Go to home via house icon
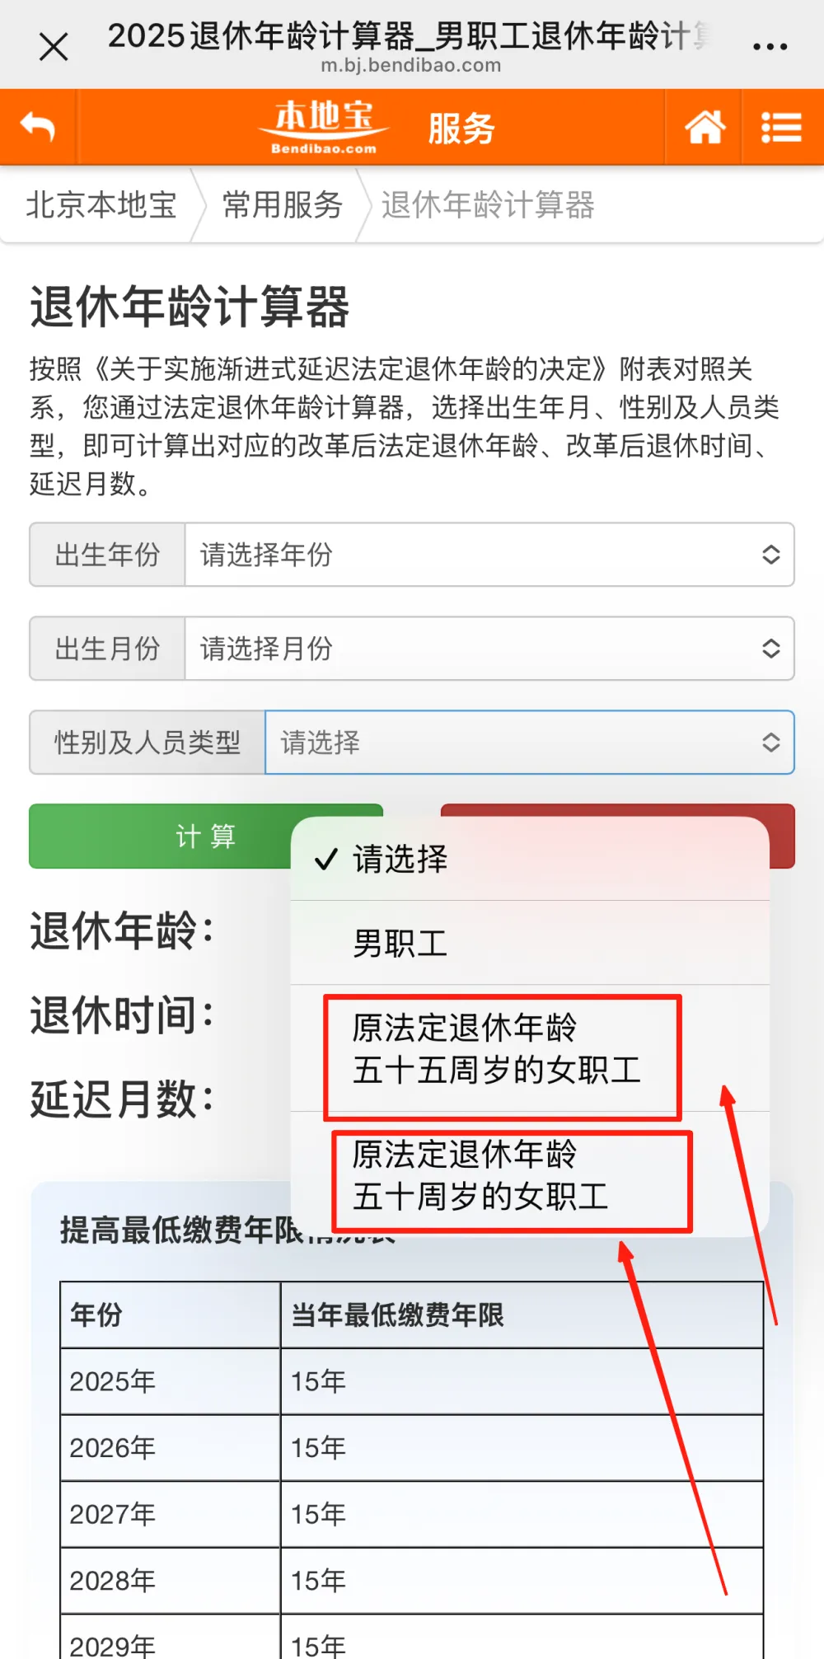The width and height of the screenshot is (824, 1659). click(705, 128)
